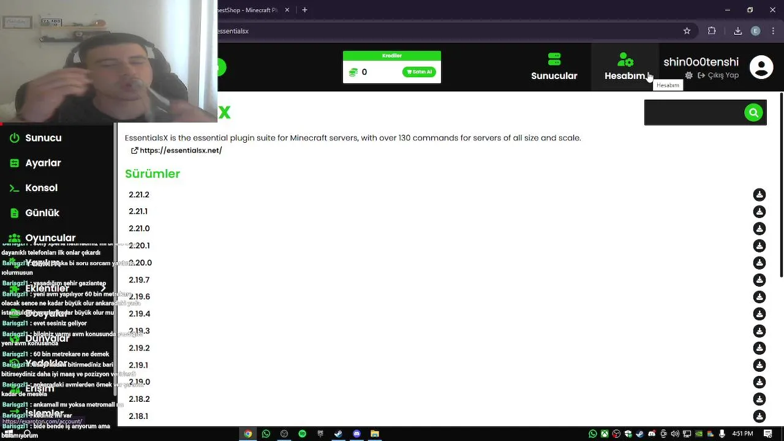Click Çıkış Yap to log out
The height and width of the screenshot is (441, 784).
click(718, 75)
